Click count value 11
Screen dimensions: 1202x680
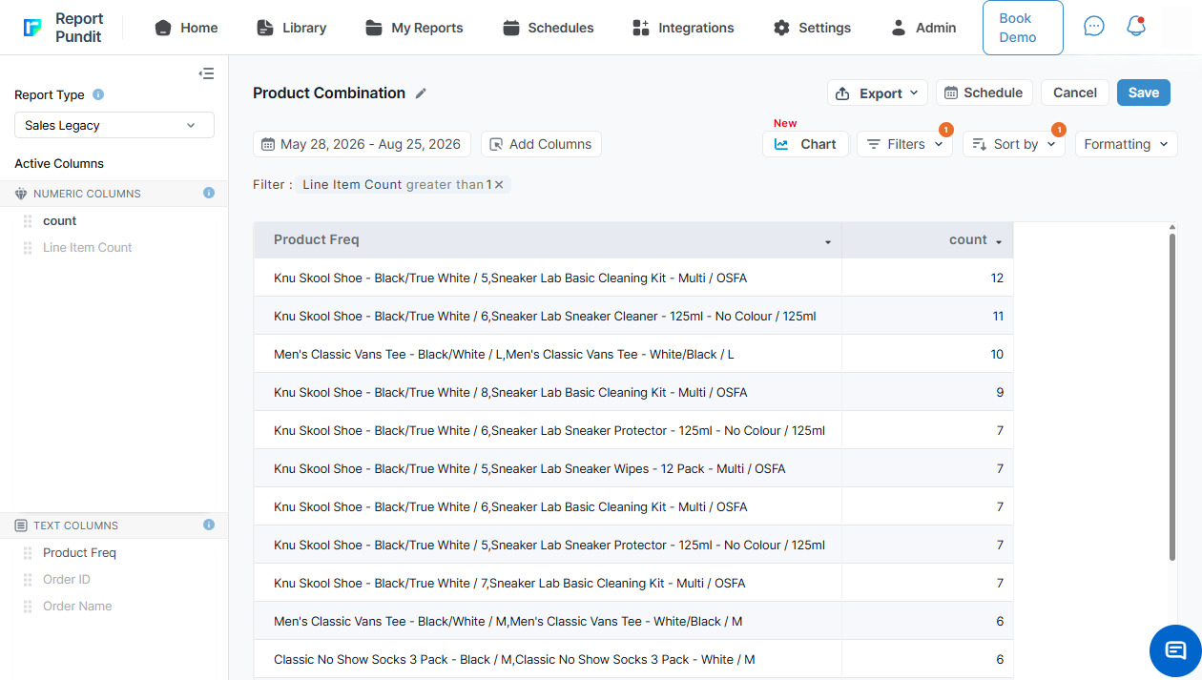click(x=998, y=317)
